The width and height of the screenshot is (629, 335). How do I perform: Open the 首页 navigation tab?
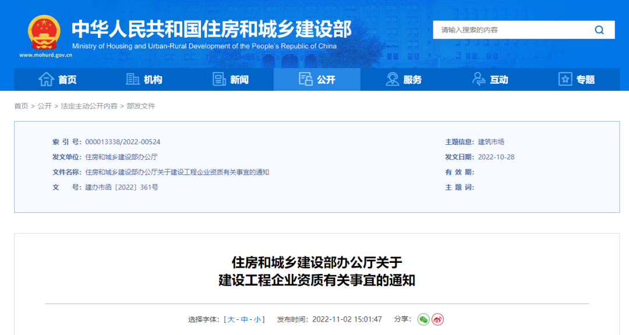pyautogui.click(x=57, y=79)
